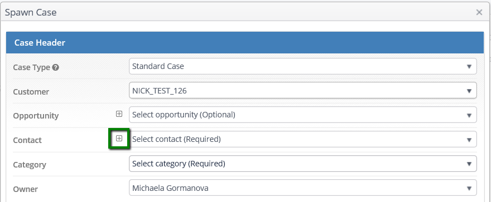Add new contact using the plus icon
The width and height of the screenshot is (491, 202).
(x=119, y=139)
